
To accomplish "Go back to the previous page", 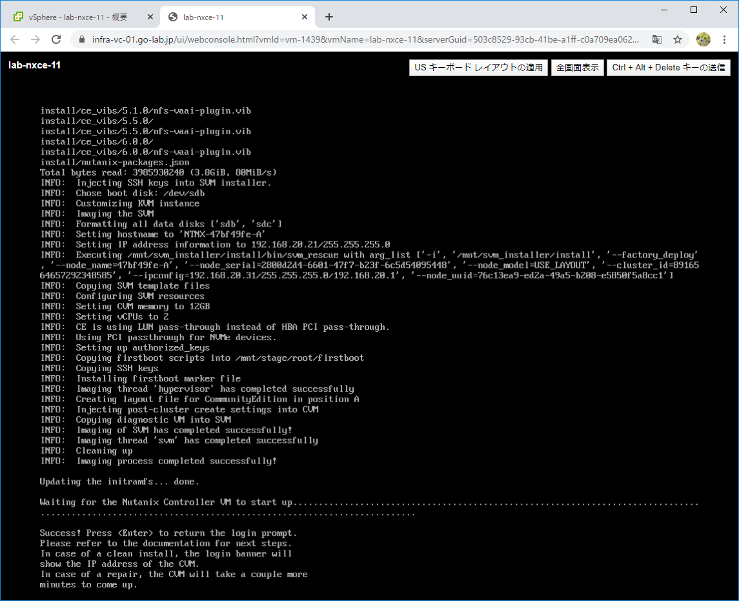I will 15,39.
